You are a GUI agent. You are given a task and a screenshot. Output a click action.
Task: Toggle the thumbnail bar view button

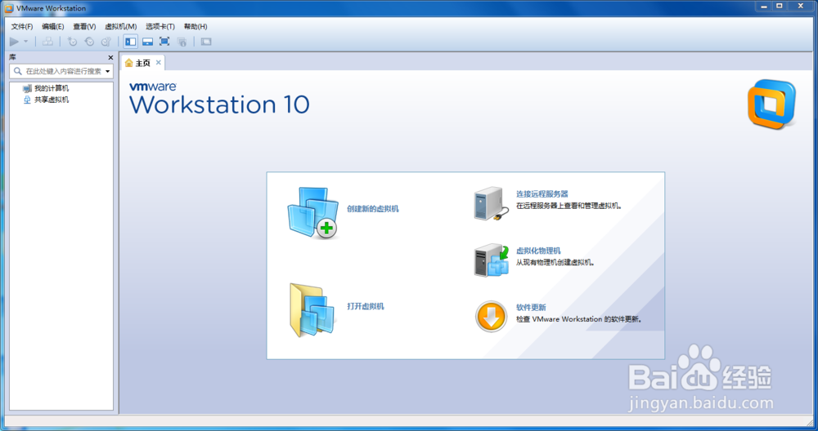147,42
